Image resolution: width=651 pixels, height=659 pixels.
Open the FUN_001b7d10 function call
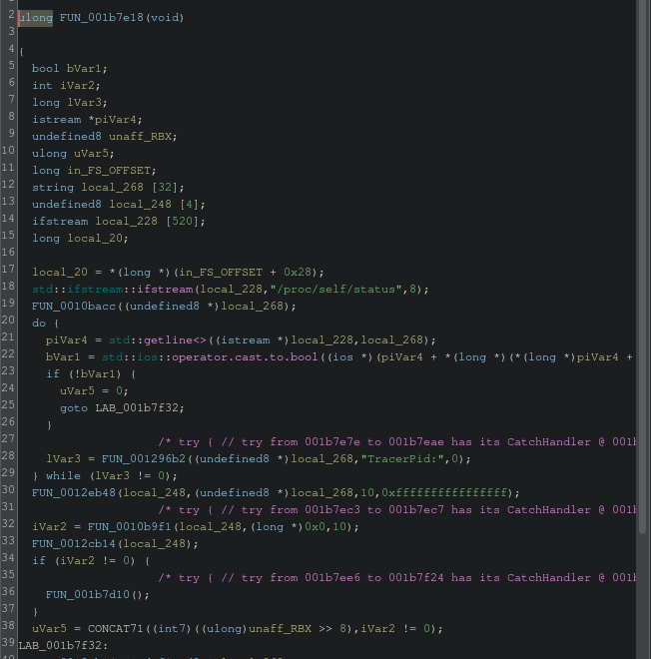(88, 595)
